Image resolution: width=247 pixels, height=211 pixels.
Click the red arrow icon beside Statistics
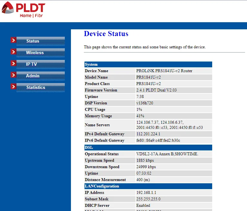[x=14, y=87]
